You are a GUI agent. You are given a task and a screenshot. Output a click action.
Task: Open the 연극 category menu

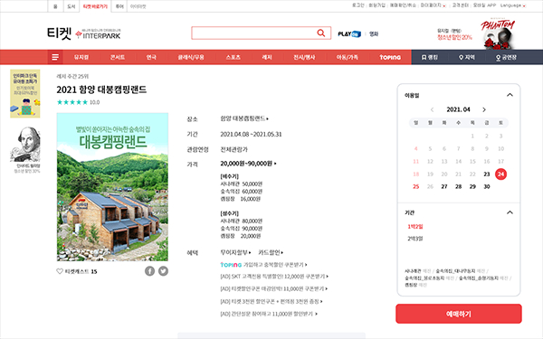pos(151,57)
